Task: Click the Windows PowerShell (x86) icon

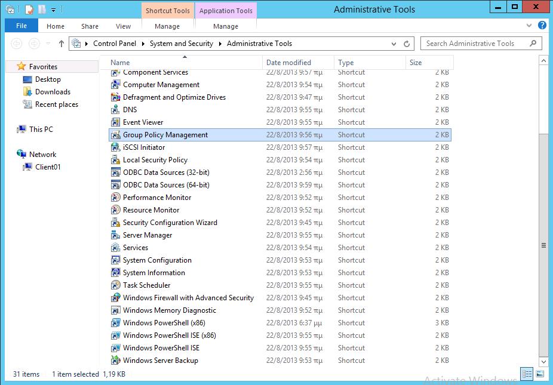Action: pyautogui.click(x=115, y=323)
